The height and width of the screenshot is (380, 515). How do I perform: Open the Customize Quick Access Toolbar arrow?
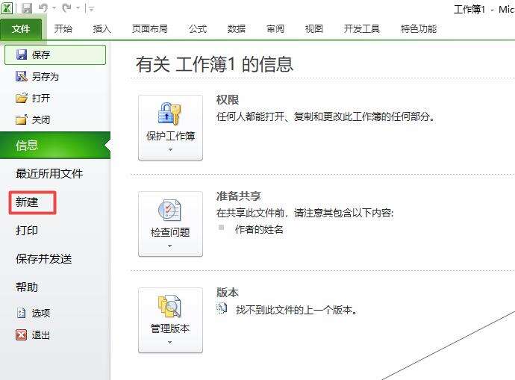click(x=91, y=9)
